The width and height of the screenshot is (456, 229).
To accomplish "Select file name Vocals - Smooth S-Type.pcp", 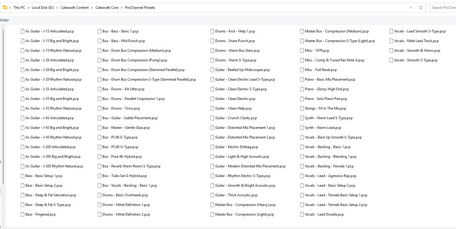I will pyautogui.click(x=416, y=60).
